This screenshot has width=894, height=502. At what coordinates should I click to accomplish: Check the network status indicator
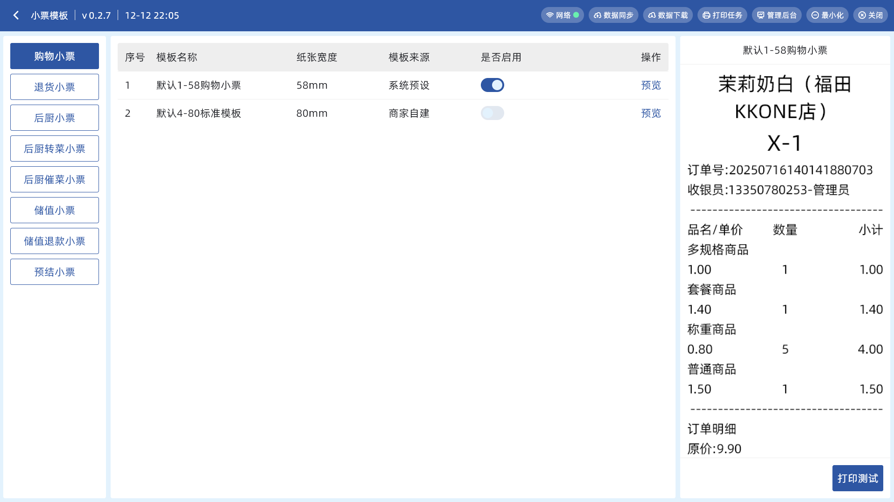562,15
